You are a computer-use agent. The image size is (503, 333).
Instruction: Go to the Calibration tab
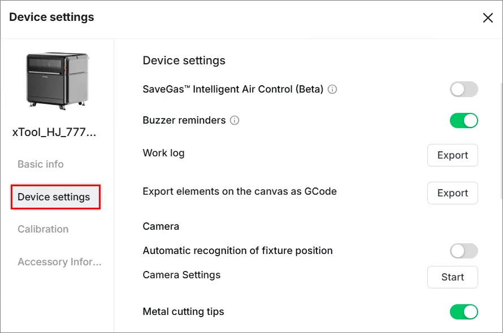(x=43, y=229)
